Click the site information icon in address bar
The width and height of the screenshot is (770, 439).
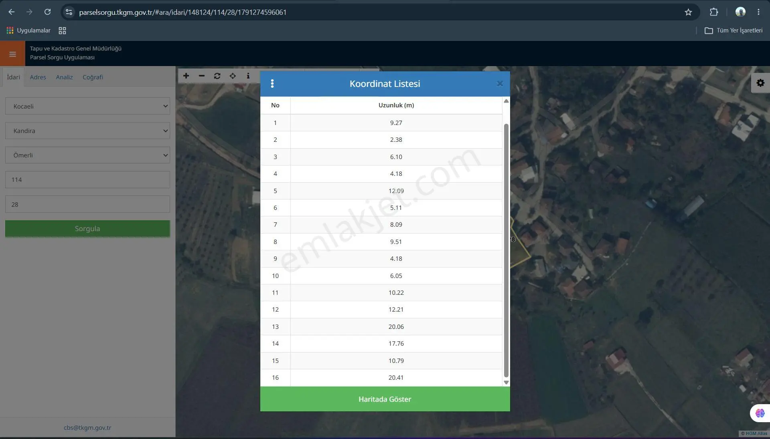point(69,12)
